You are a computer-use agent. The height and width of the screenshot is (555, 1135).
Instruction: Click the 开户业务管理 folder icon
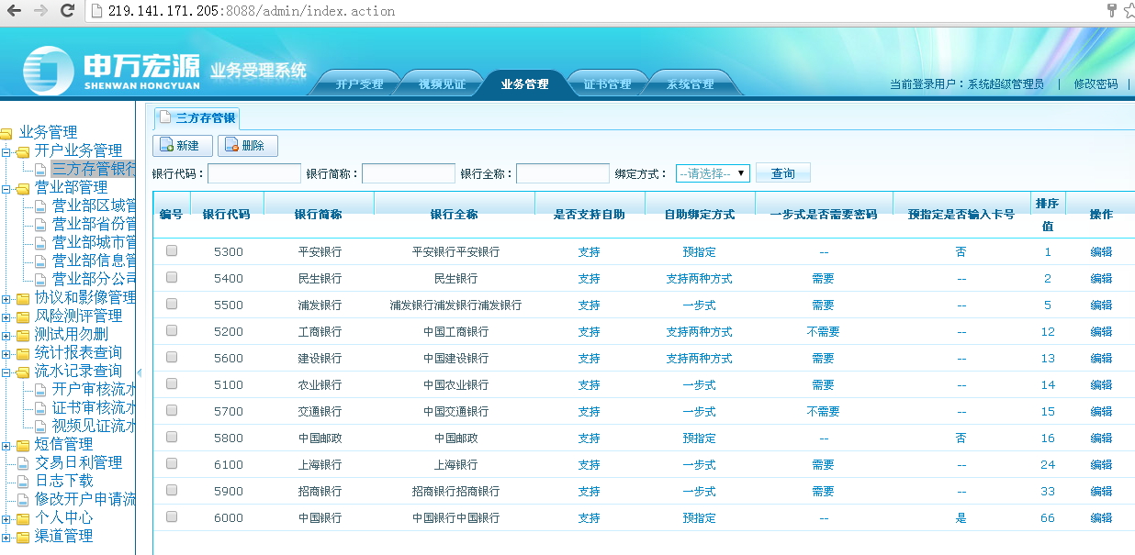pyautogui.click(x=24, y=151)
